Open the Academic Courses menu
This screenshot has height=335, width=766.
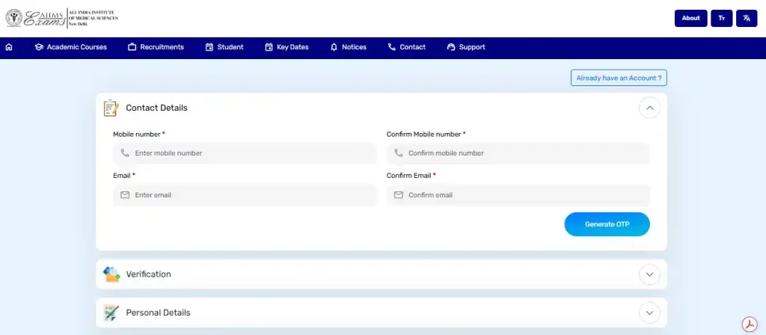click(71, 47)
